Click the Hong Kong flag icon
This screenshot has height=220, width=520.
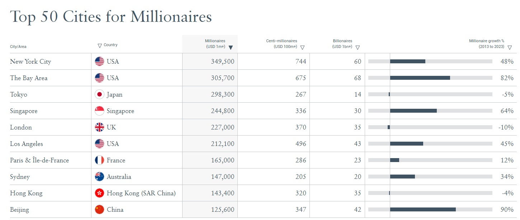coord(99,193)
